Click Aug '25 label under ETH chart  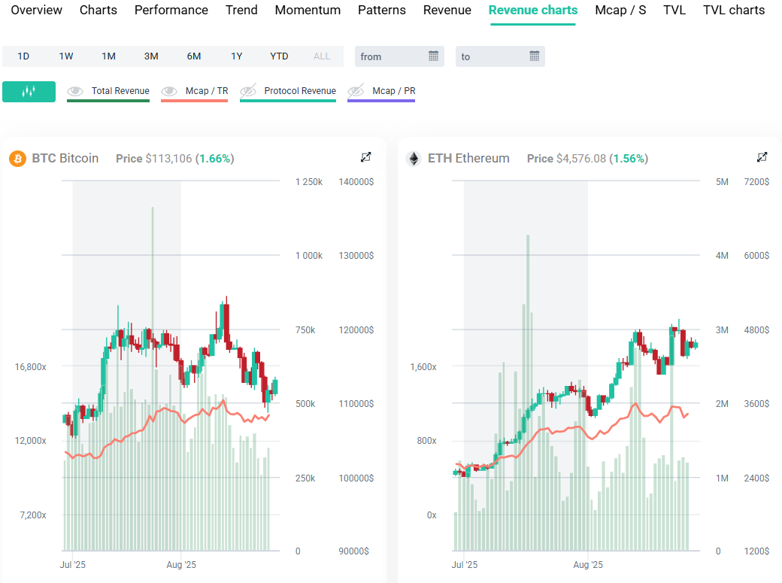588,564
